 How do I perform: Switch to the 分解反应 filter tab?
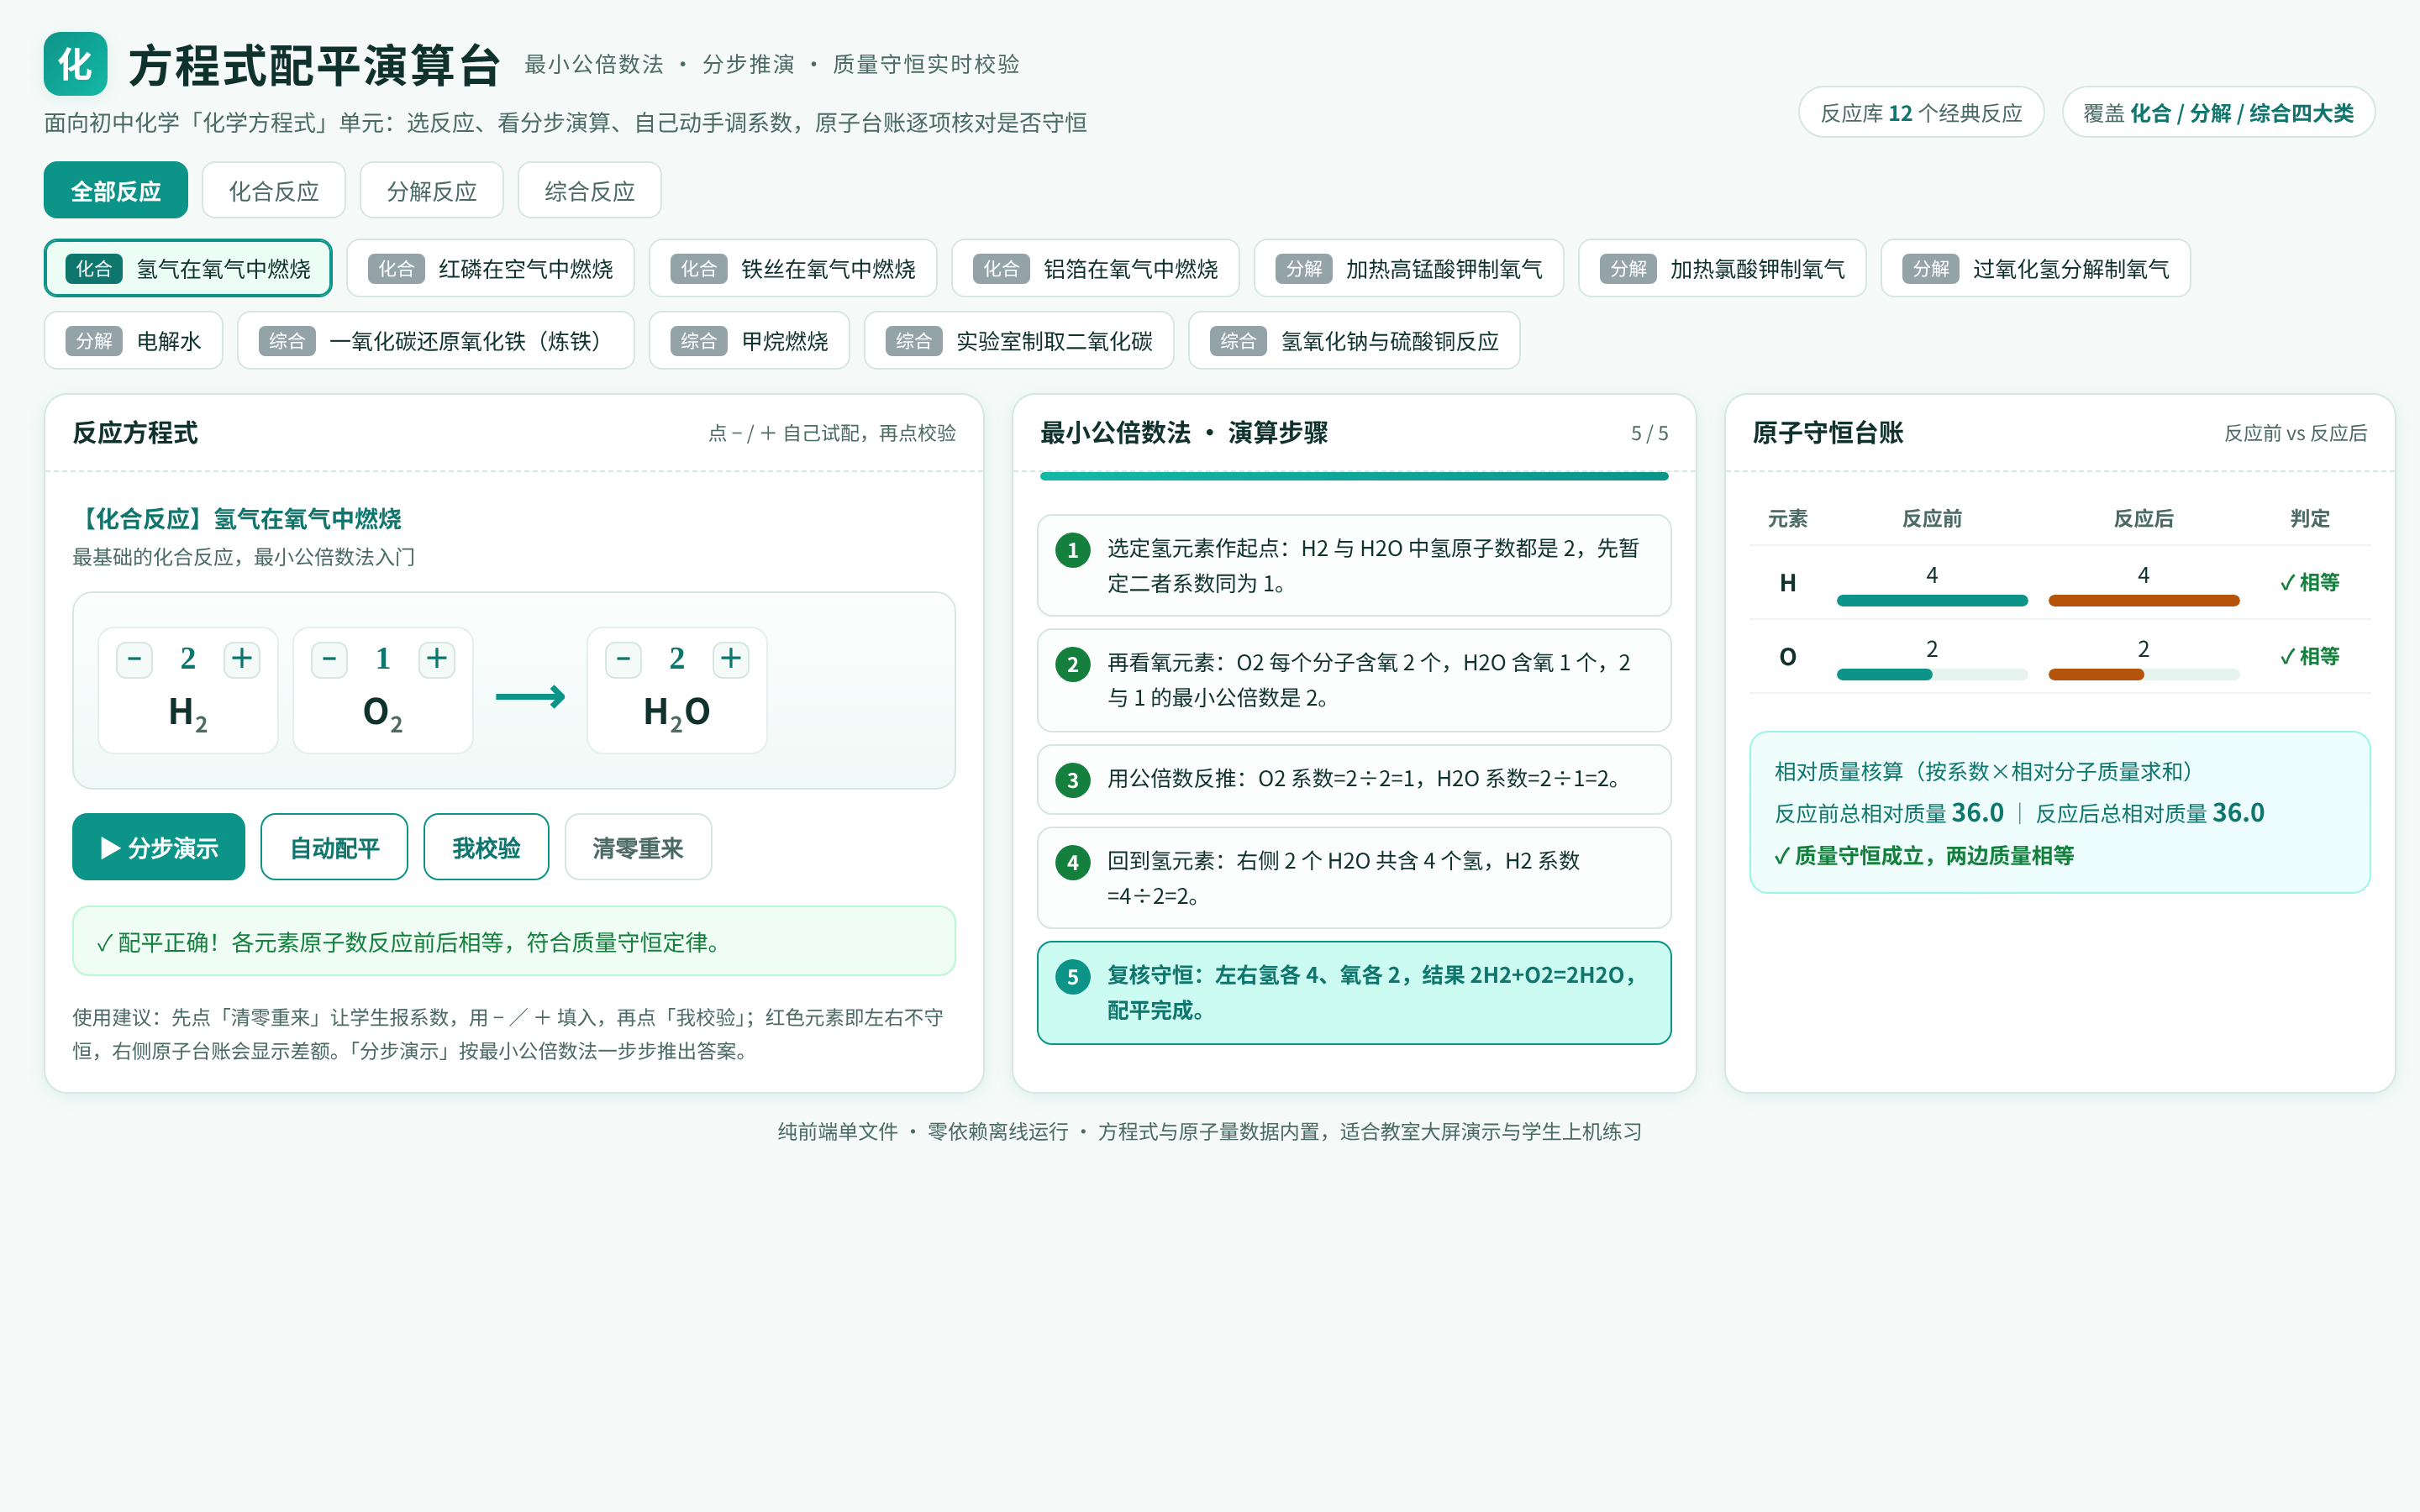(432, 190)
